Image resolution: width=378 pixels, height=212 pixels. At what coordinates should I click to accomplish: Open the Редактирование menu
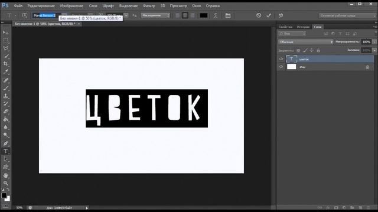pyautogui.click(x=41, y=6)
